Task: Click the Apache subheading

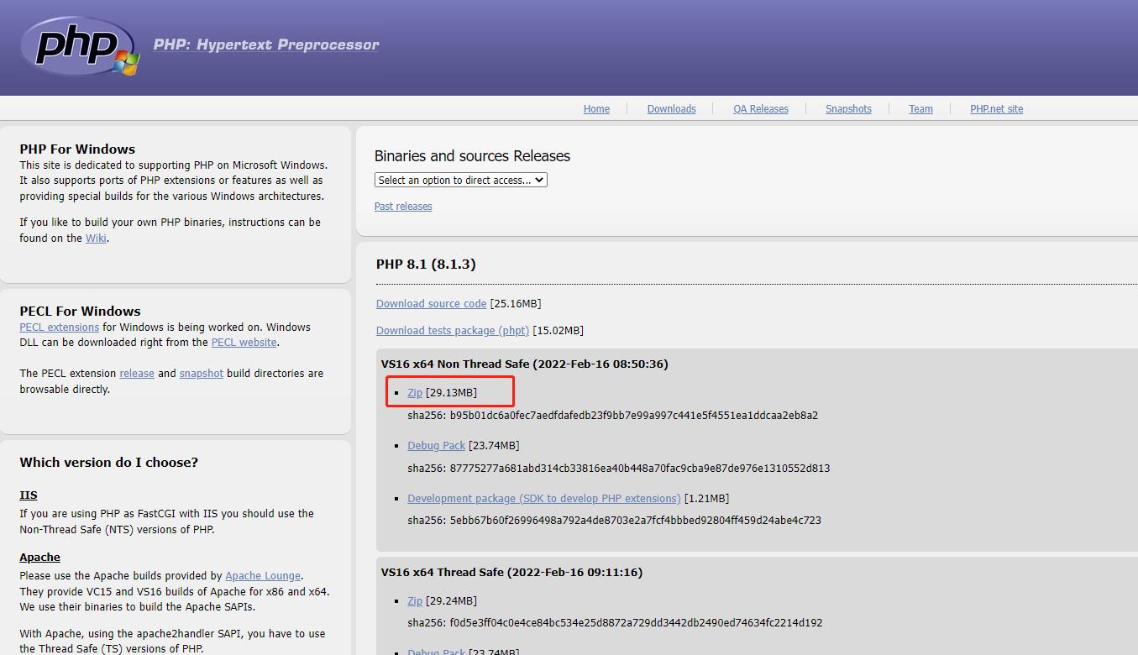Action: [40, 558]
